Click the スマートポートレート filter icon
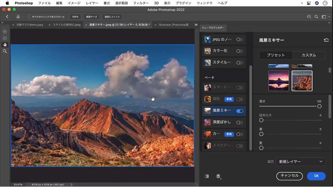 tap(207, 87)
